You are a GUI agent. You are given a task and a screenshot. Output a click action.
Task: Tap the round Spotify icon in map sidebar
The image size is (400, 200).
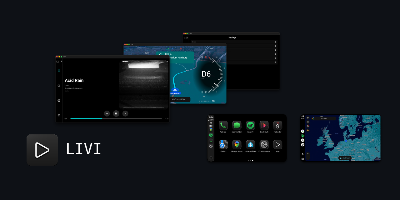pos(302,136)
